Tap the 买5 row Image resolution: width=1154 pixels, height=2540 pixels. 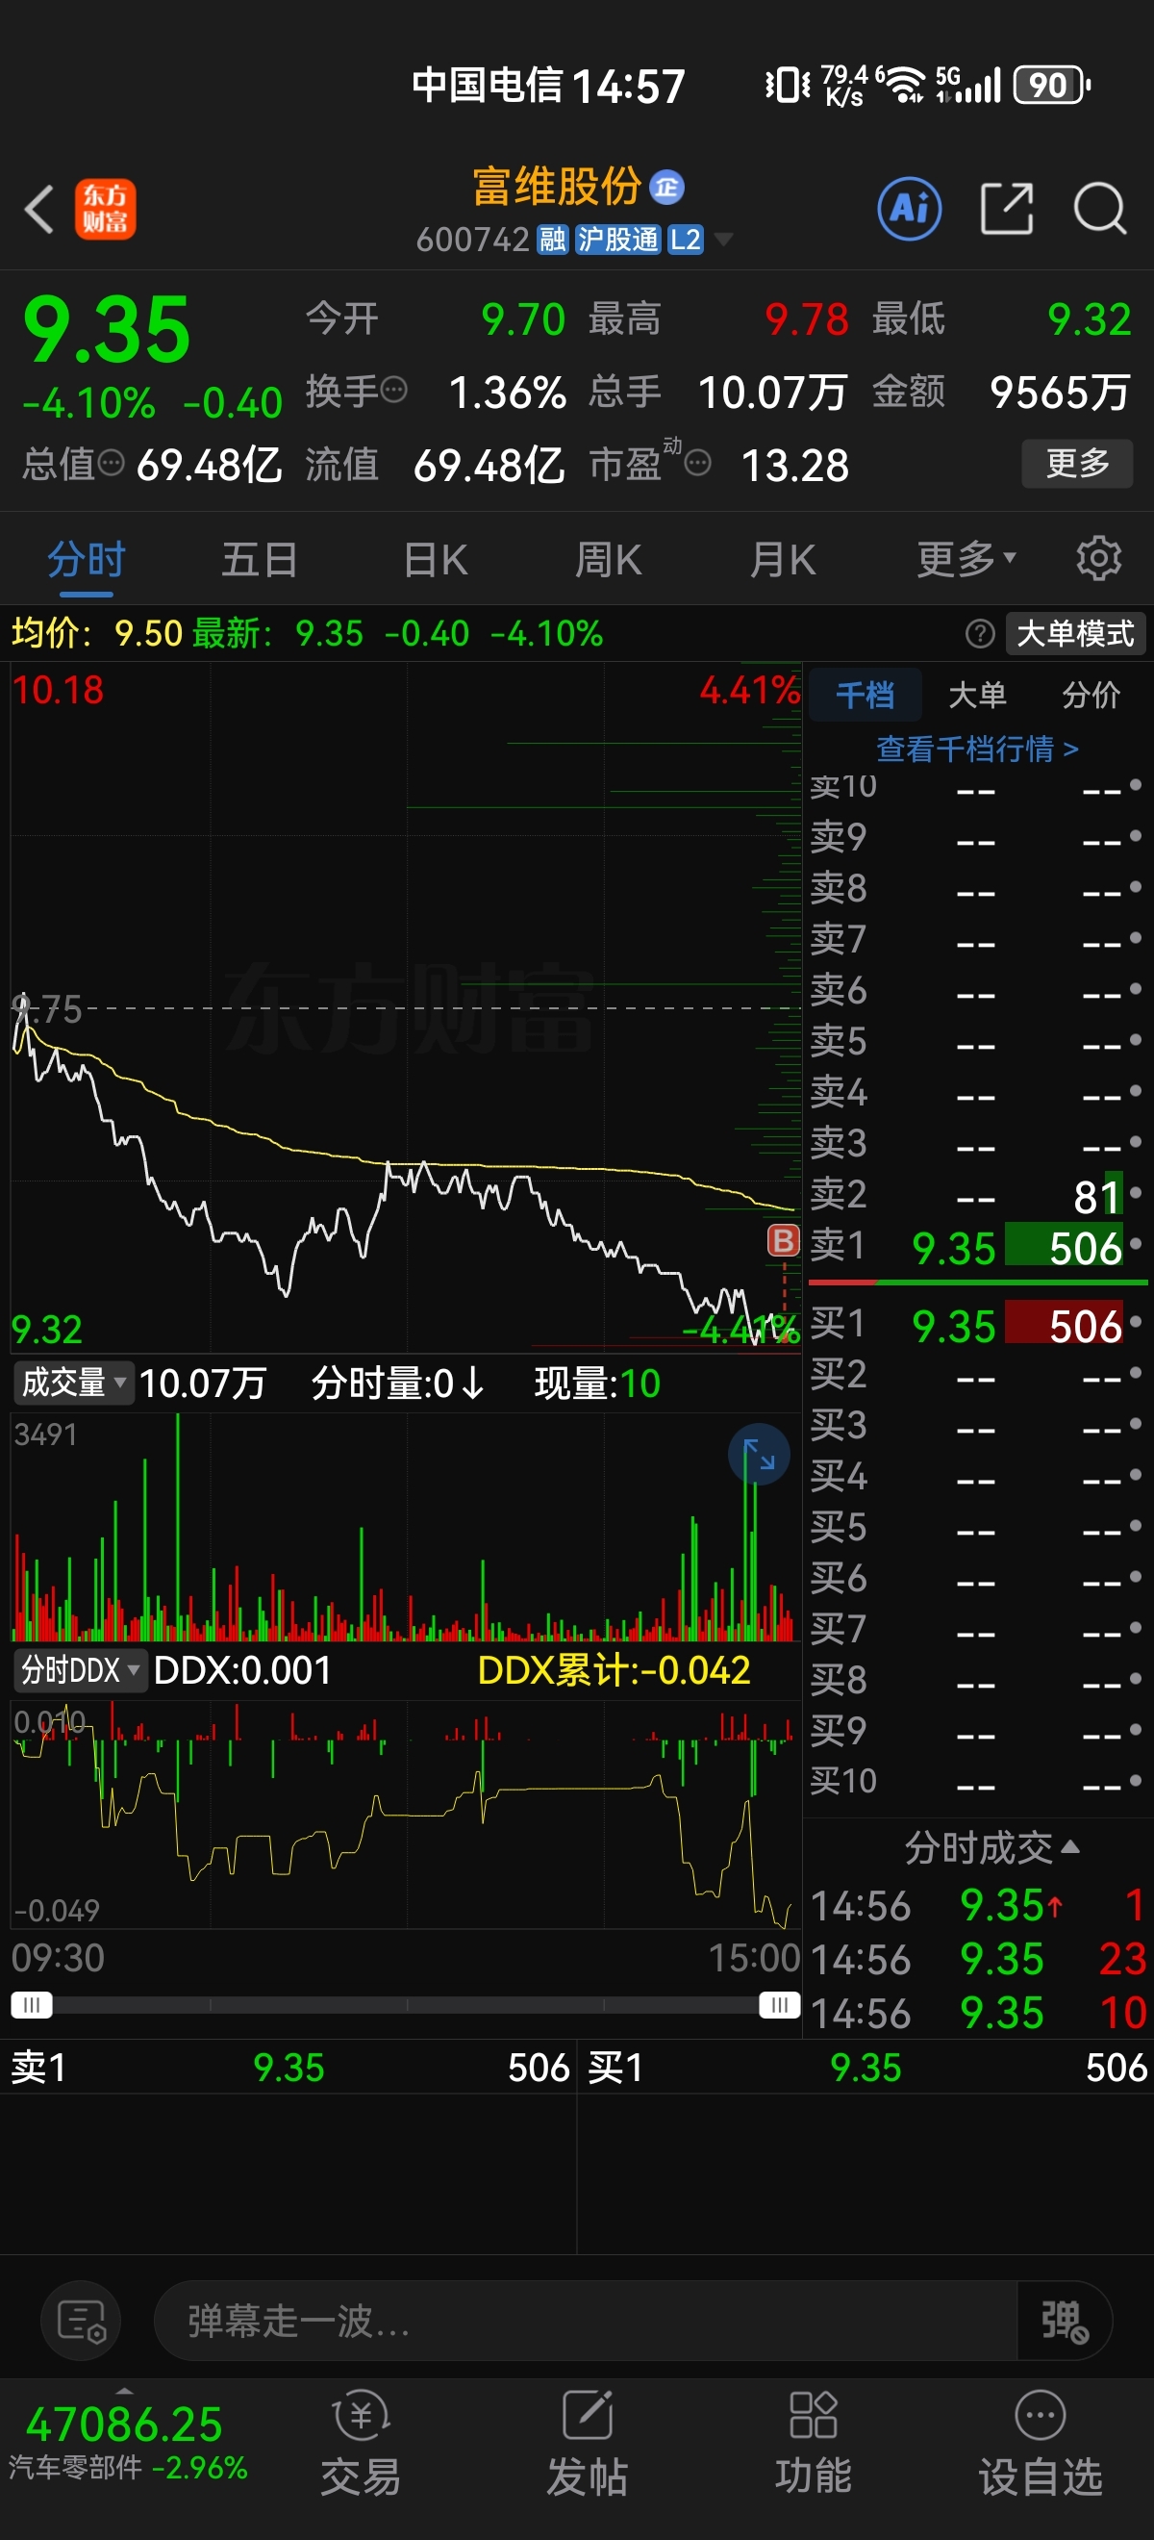[x=979, y=1527]
